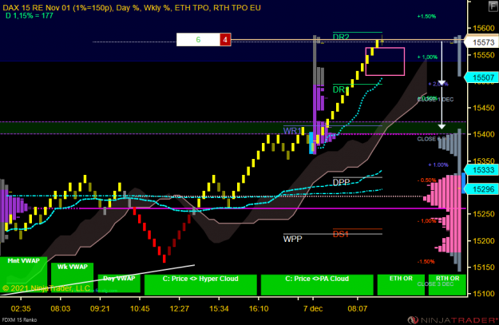499x325 pixels.
Task: Click the DR1 pivot level label
Action: [x=339, y=89]
